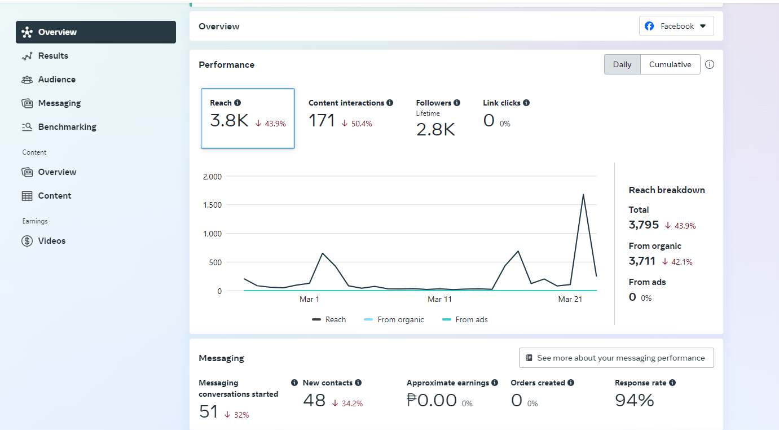Click the Benchmarking search icon
Image resolution: width=779 pixels, height=430 pixels.
pos(27,127)
